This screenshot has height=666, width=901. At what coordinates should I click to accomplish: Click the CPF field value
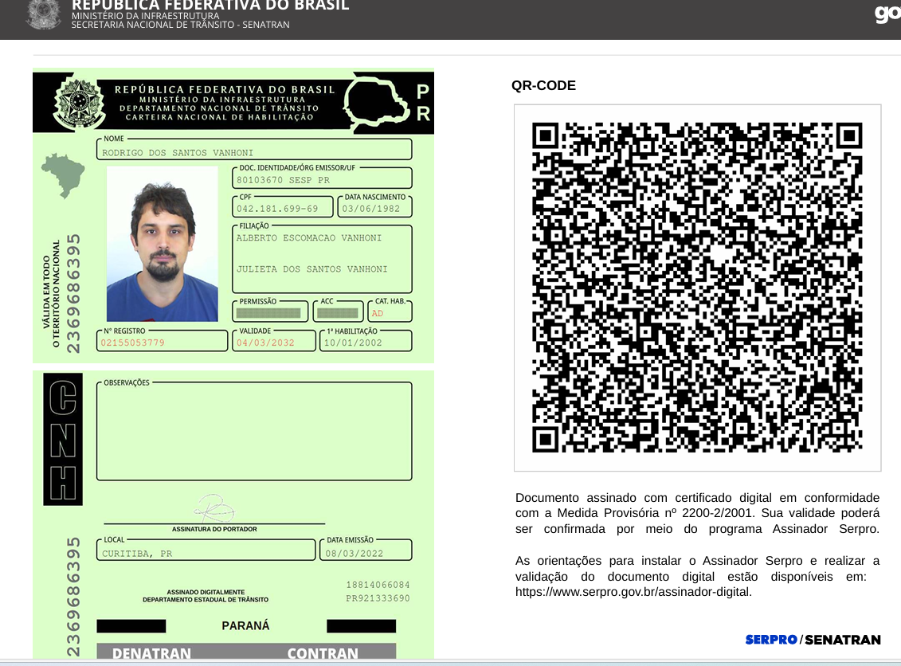[x=277, y=209]
